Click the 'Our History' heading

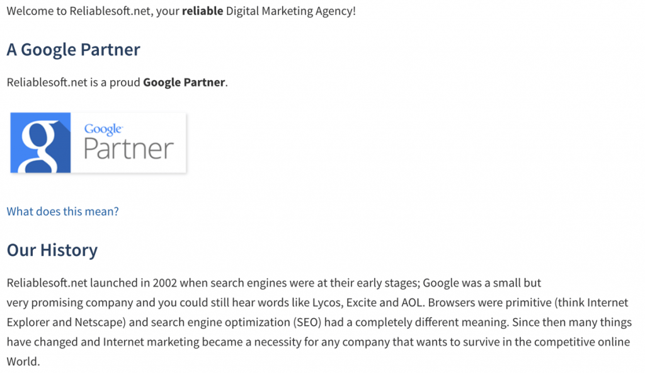click(x=52, y=250)
